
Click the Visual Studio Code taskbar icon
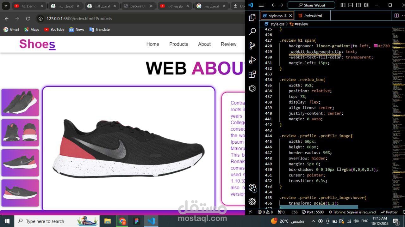point(151,221)
